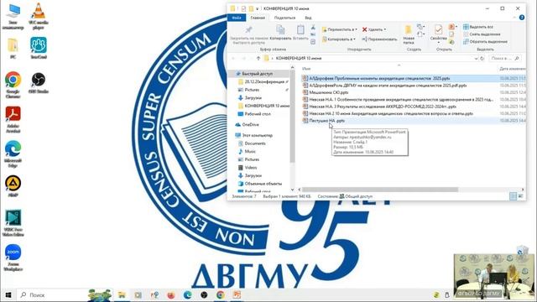Switch to the View ribbon tab

tap(308, 18)
